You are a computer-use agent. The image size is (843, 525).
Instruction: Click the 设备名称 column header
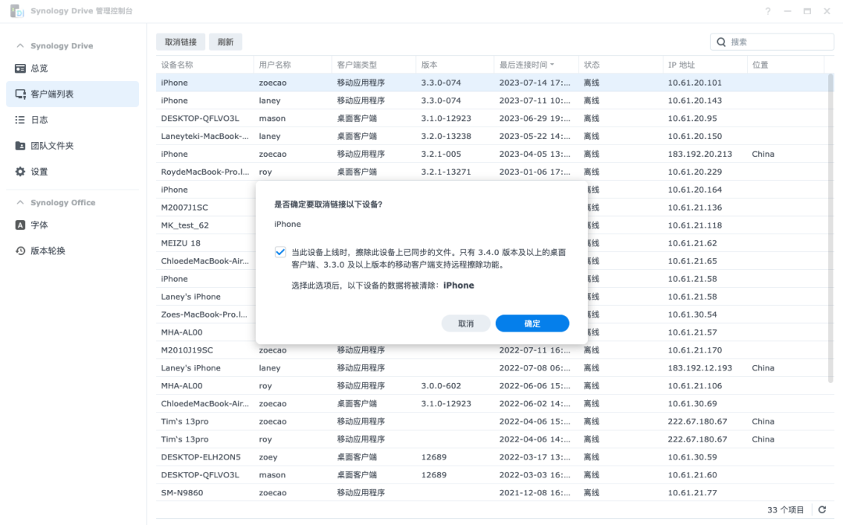click(177, 65)
